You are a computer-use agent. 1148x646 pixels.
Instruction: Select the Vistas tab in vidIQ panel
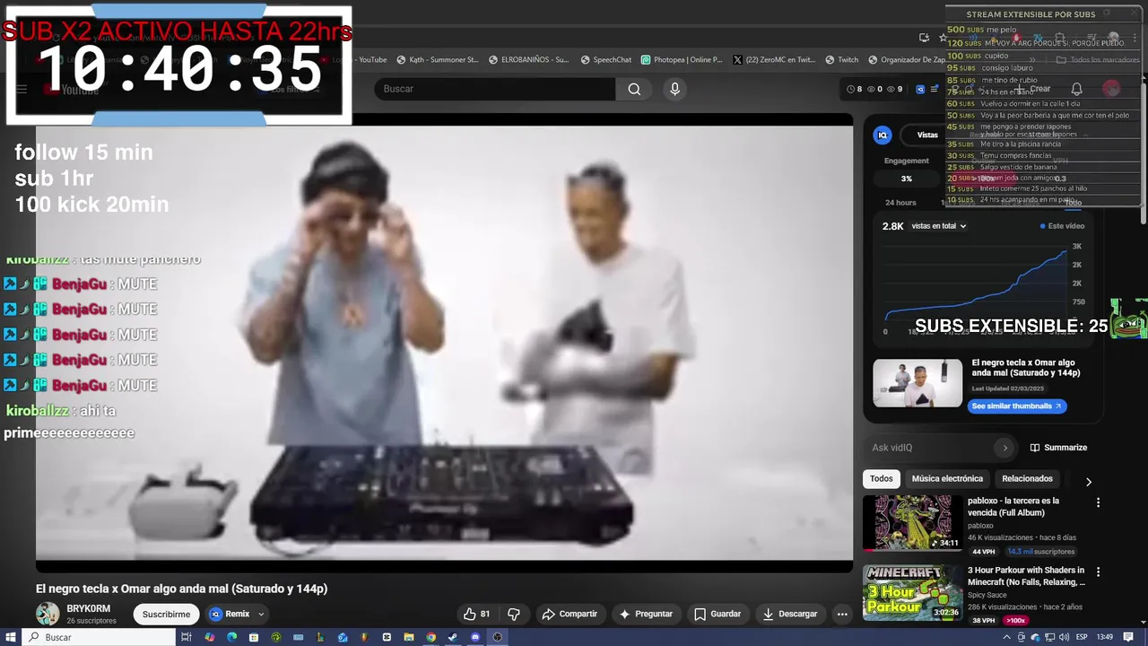coord(926,135)
